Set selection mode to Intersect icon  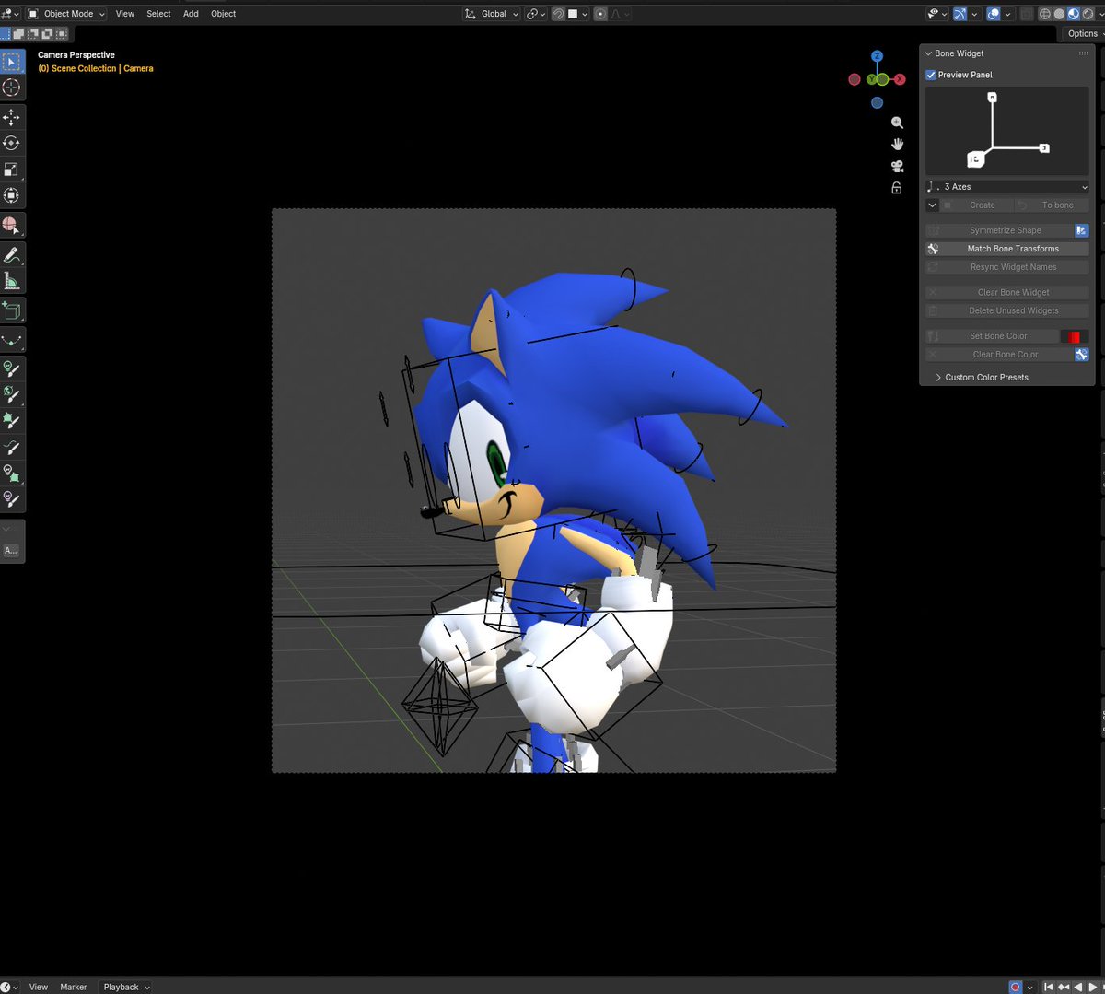tap(61, 33)
